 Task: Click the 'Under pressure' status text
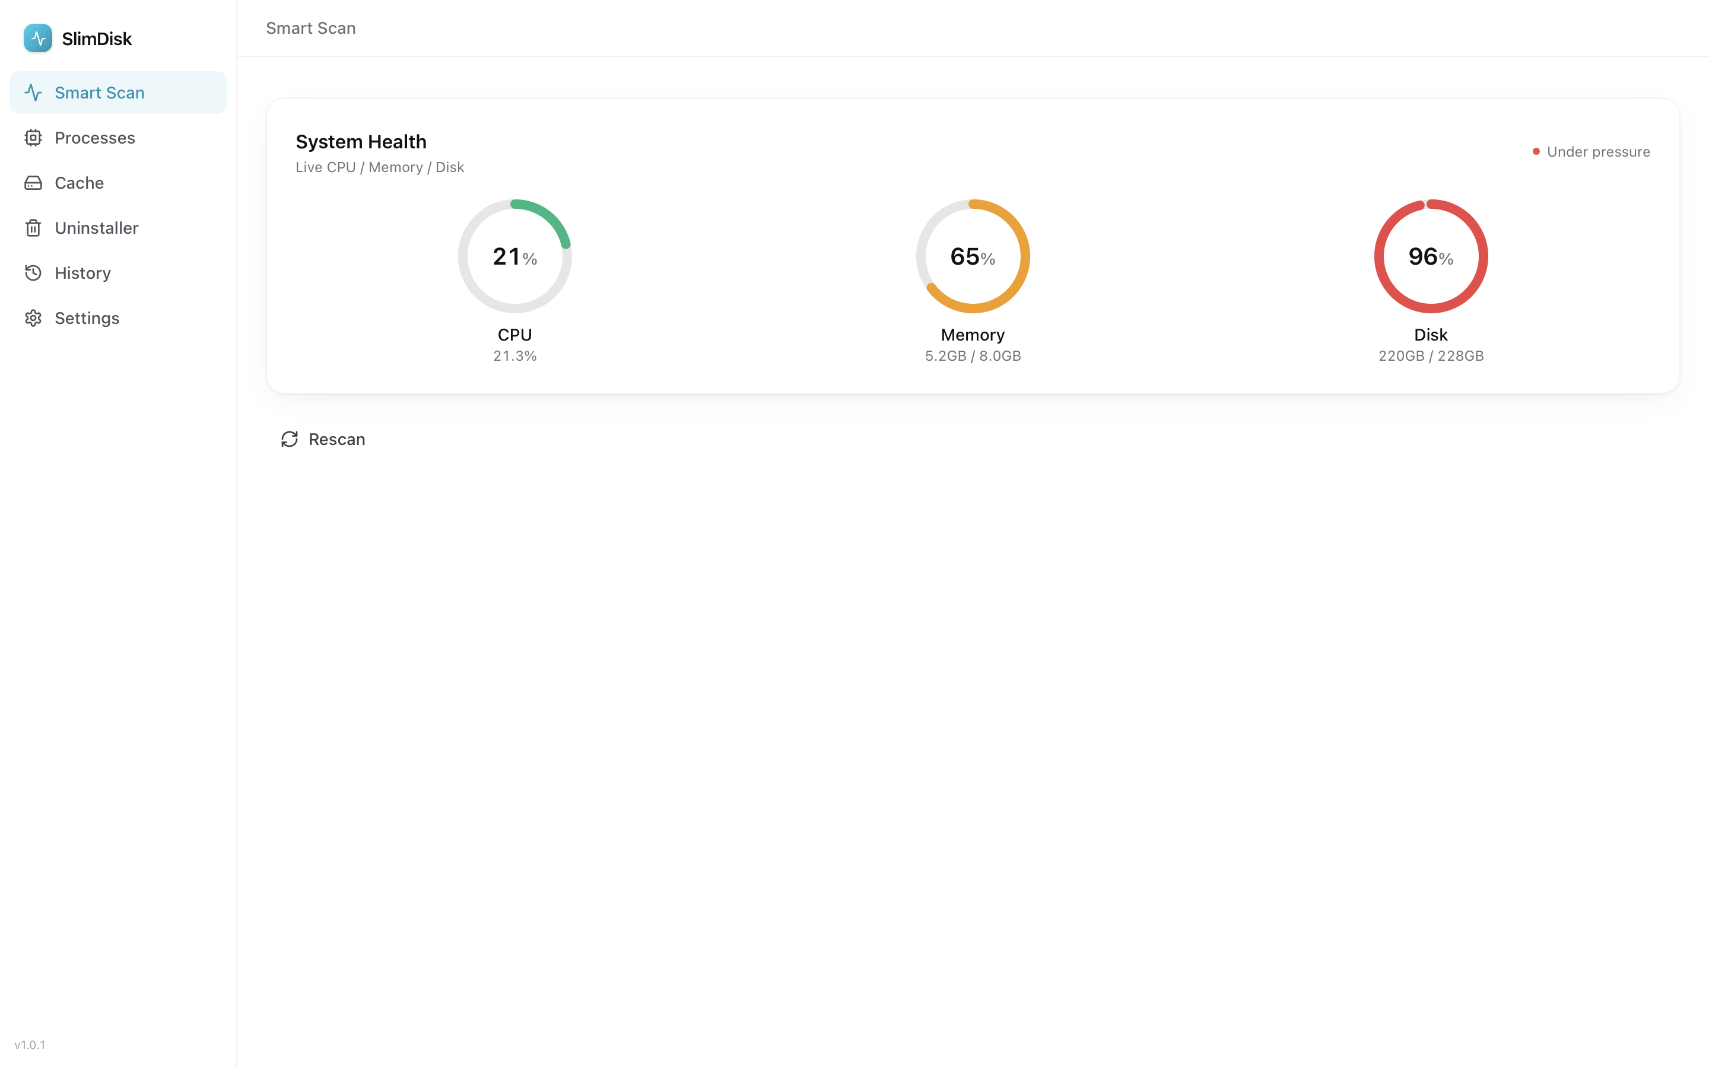[1598, 152]
